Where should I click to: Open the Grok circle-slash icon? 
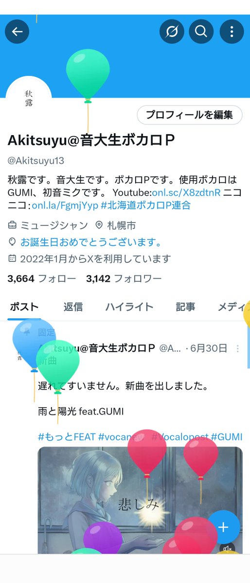172,32
